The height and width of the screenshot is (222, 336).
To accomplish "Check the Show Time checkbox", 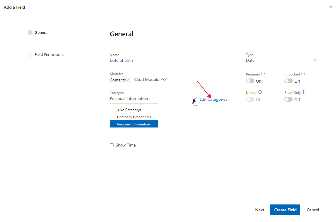I will tap(112, 145).
